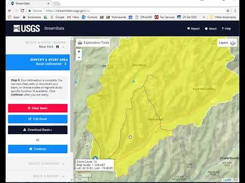Open the Office365 bookmark
This screenshot has height=183, width=245.
click(143, 17)
